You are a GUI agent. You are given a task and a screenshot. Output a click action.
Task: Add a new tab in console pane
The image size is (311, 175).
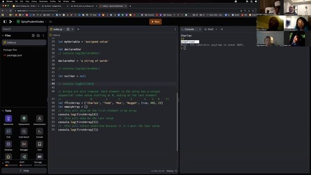pos(222,29)
